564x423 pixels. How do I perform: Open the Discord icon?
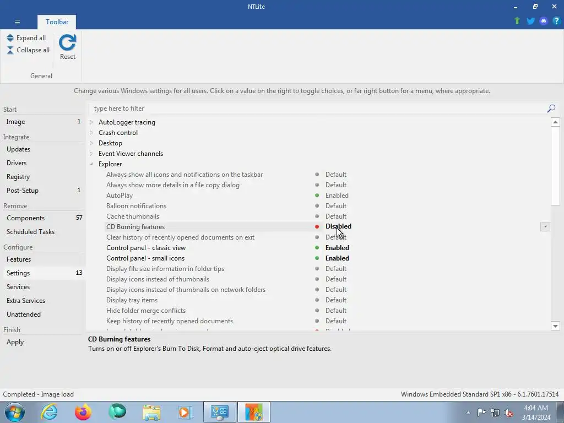[x=543, y=21]
